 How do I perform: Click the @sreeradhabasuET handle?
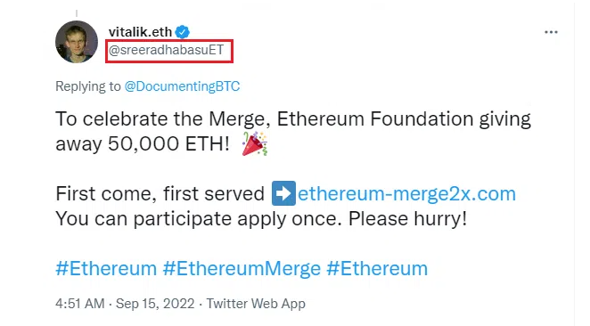click(x=166, y=50)
